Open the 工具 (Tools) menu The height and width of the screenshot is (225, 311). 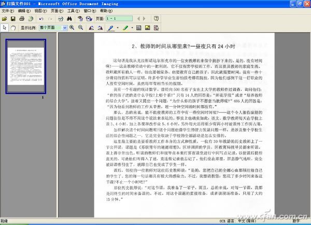tap(74, 11)
